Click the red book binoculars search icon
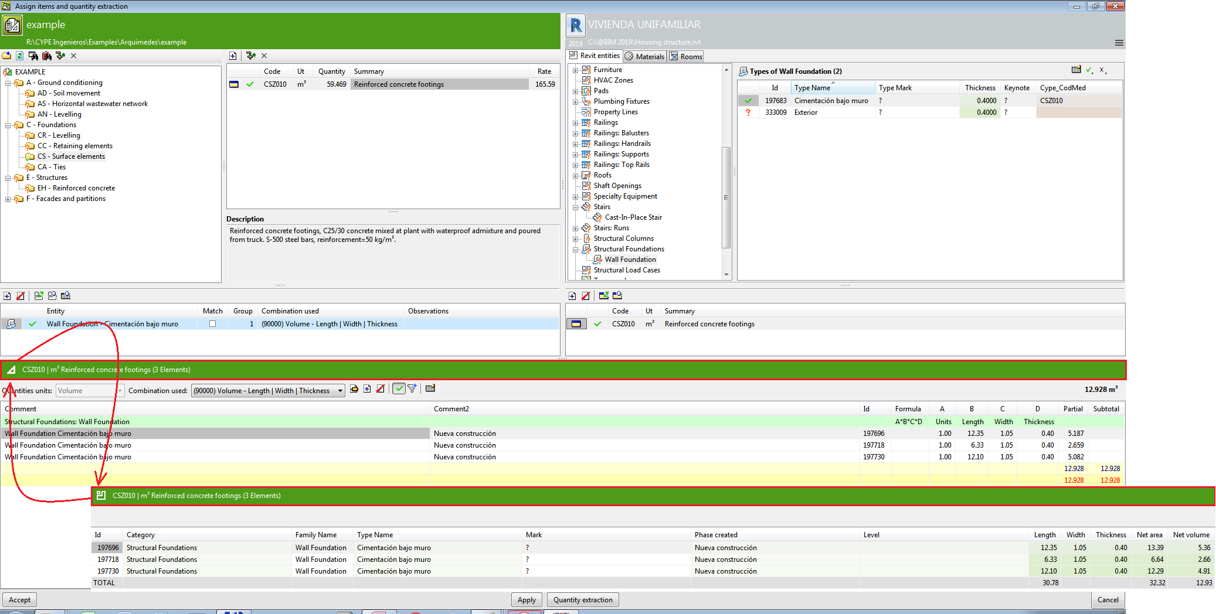The image size is (1216, 614). (x=47, y=56)
